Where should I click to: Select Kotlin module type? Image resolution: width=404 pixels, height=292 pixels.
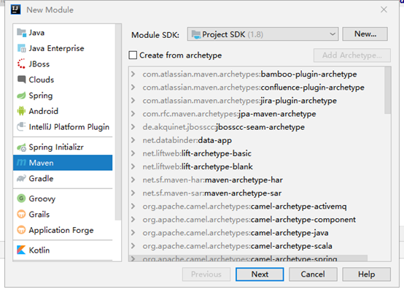click(x=63, y=250)
